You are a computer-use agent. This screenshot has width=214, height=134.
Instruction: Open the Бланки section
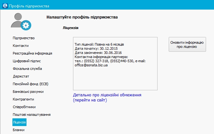pyautogui.click(x=18, y=130)
